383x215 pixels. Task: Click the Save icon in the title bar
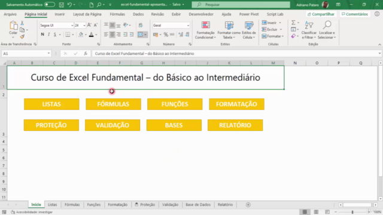point(62,5)
